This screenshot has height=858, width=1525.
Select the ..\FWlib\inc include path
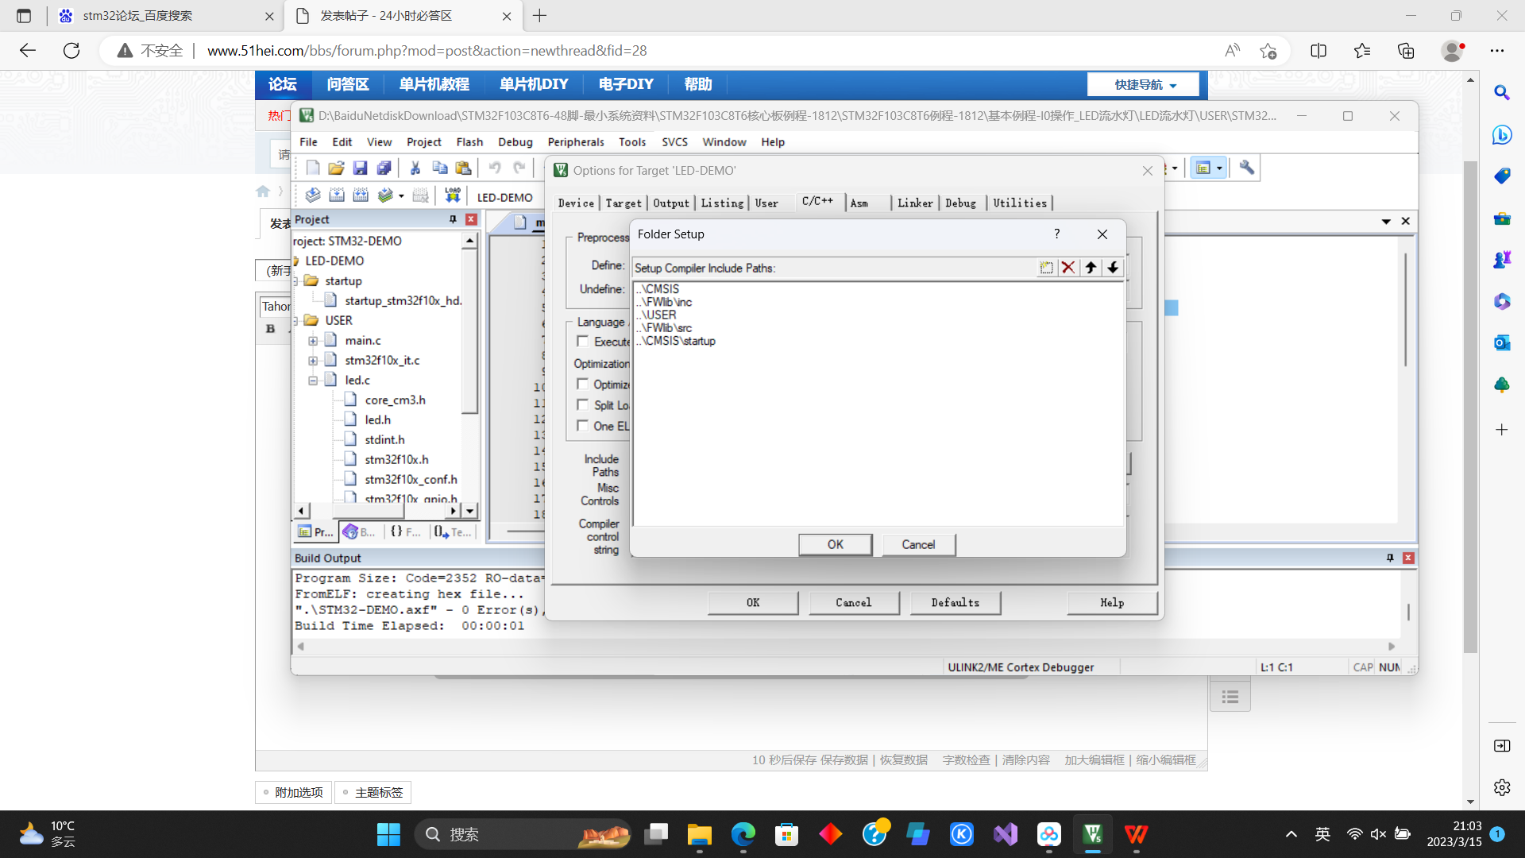coord(664,302)
